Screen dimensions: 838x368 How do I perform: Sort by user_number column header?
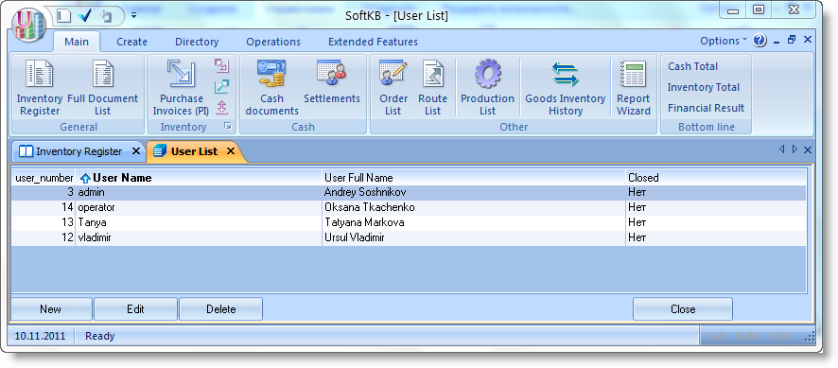pyautogui.click(x=44, y=178)
